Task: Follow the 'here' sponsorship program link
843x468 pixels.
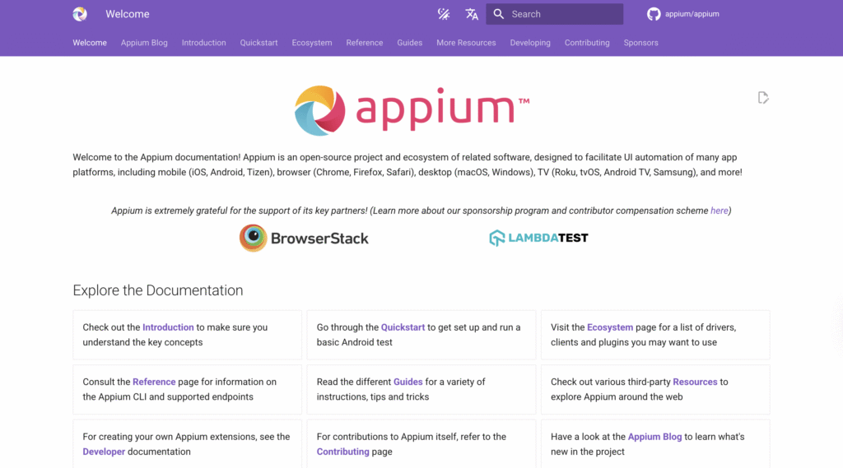Action: (x=719, y=211)
